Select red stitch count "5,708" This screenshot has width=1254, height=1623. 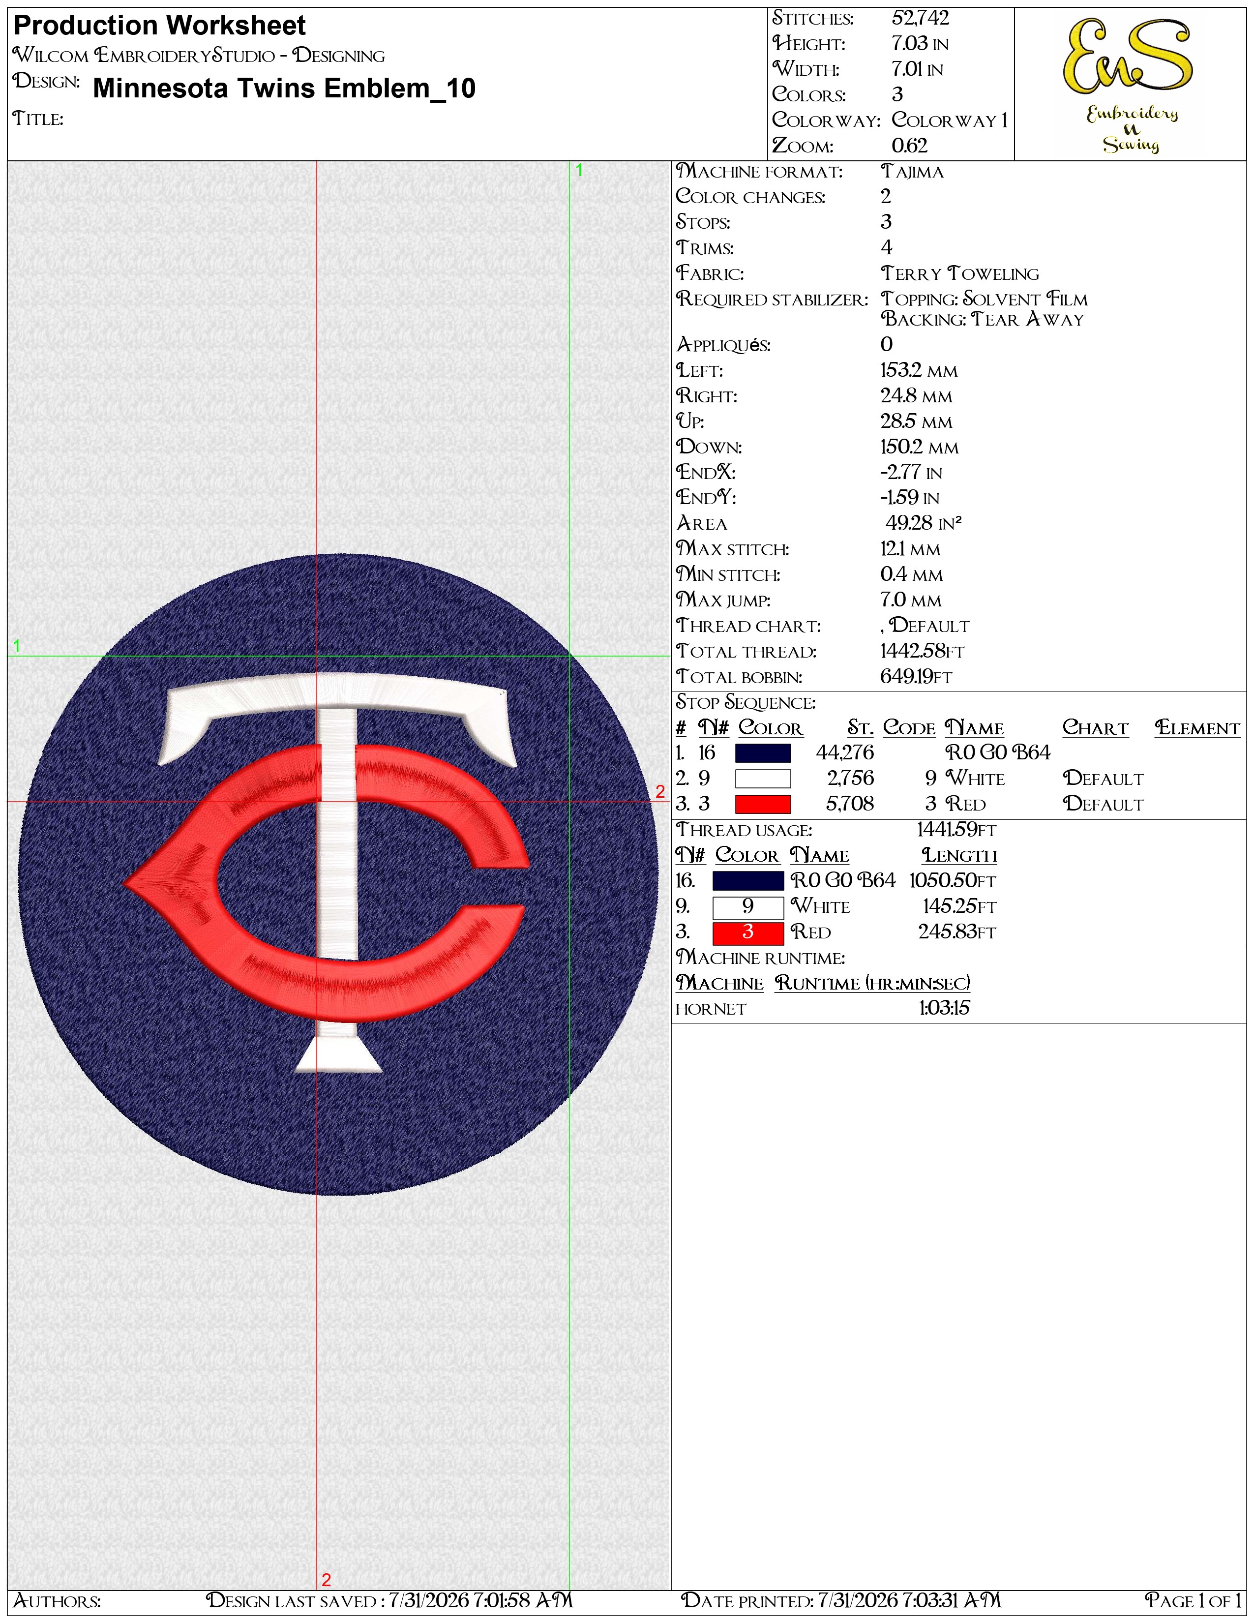(x=850, y=804)
